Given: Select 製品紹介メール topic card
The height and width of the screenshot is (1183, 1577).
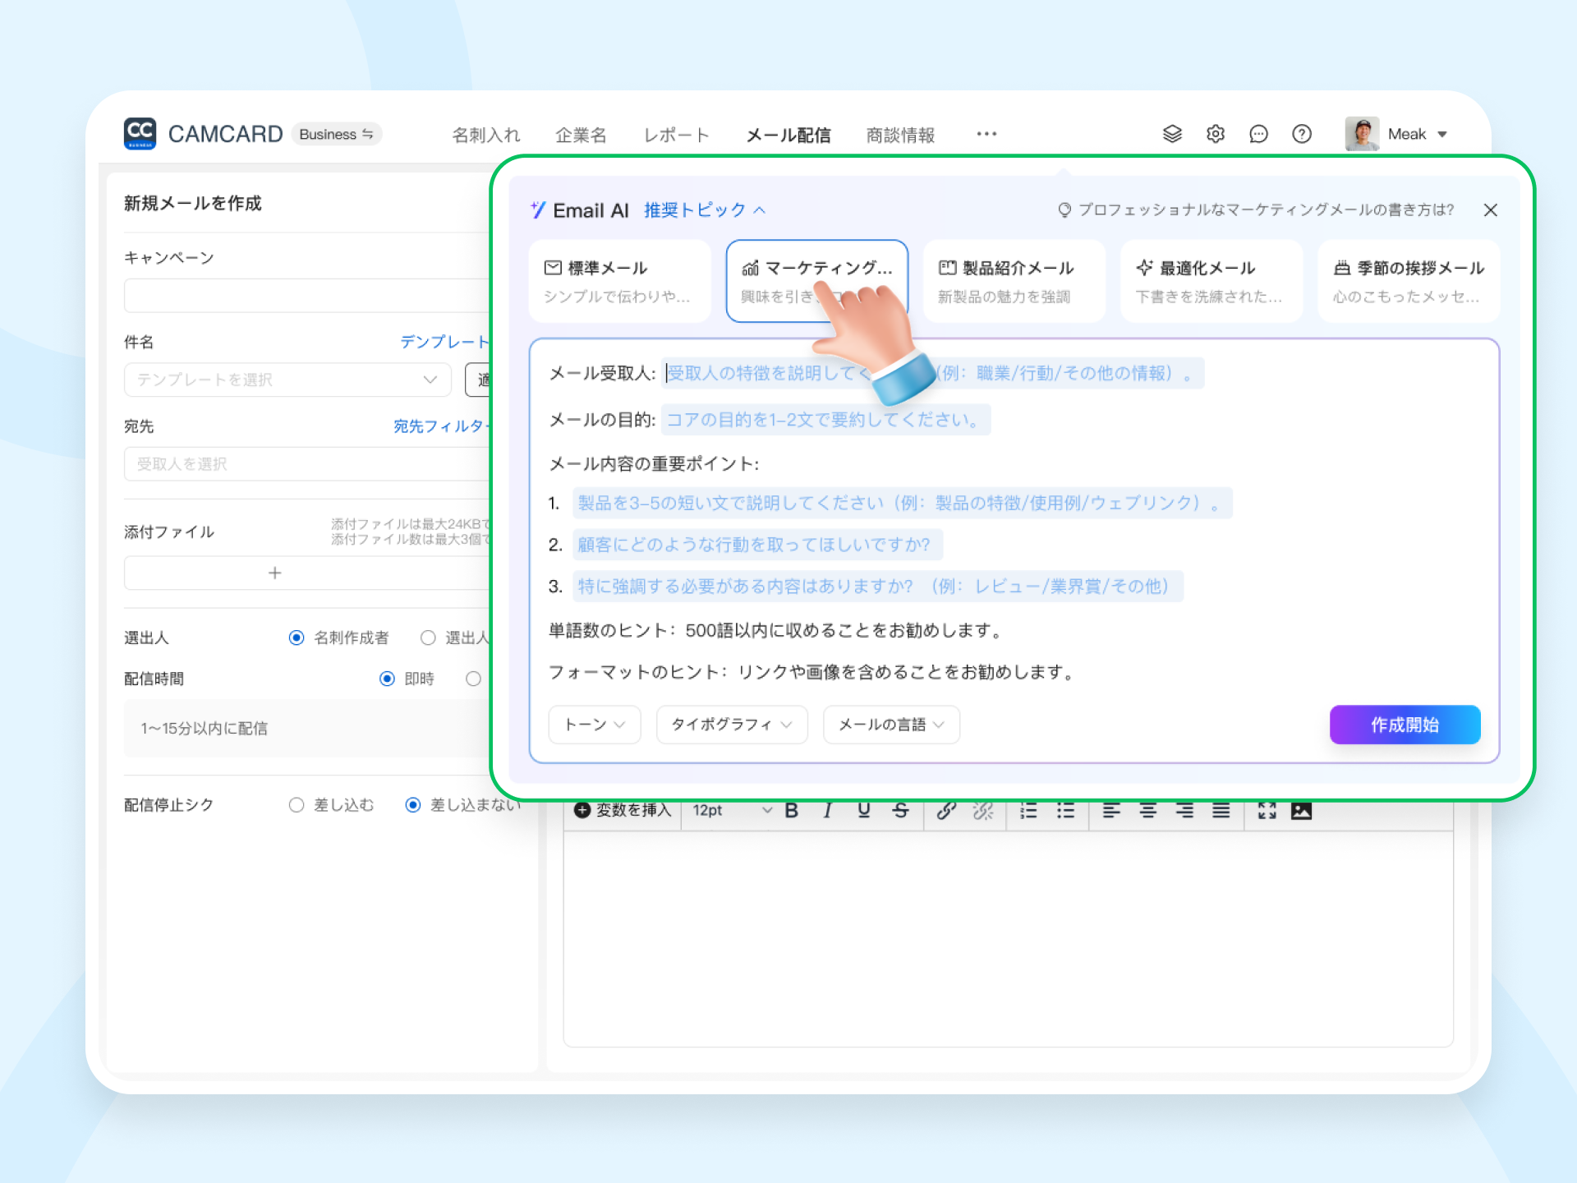Looking at the screenshot, I should (x=1014, y=281).
